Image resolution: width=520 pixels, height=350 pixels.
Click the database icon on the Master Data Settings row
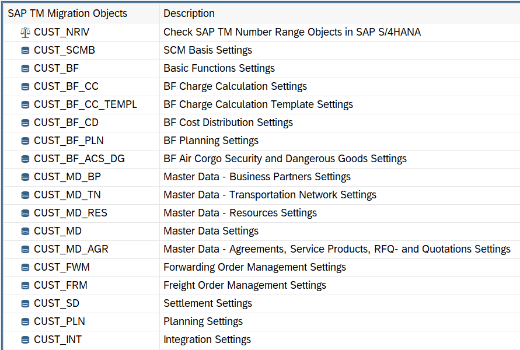25,232
